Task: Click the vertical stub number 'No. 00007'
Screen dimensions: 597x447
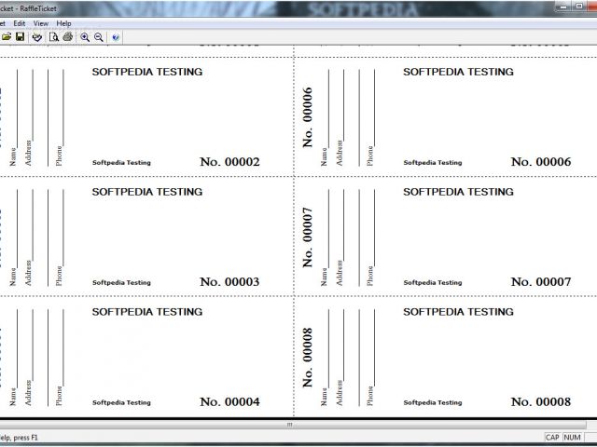Action: click(x=307, y=237)
